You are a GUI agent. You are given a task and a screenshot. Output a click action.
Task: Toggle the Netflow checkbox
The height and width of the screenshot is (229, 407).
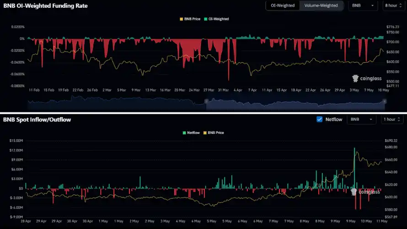(x=320, y=119)
